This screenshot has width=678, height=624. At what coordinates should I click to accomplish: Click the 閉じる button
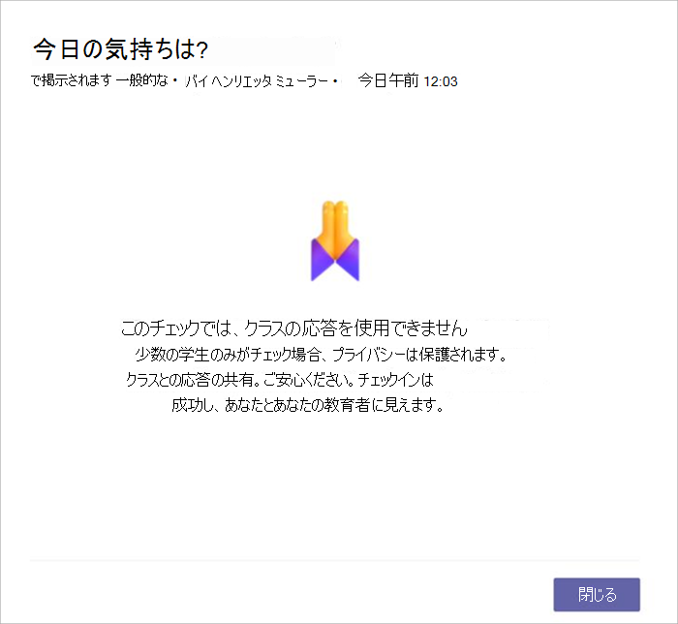coord(597,595)
